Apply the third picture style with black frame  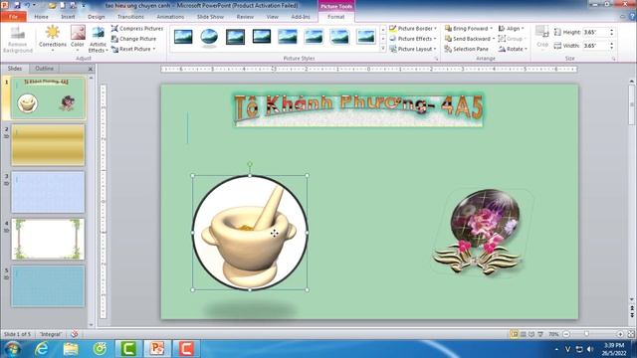point(235,37)
